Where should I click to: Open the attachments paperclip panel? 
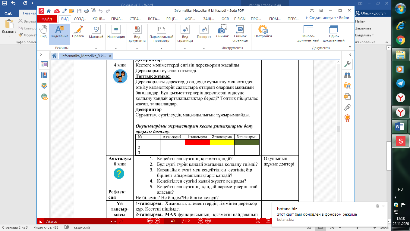tap(347, 107)
